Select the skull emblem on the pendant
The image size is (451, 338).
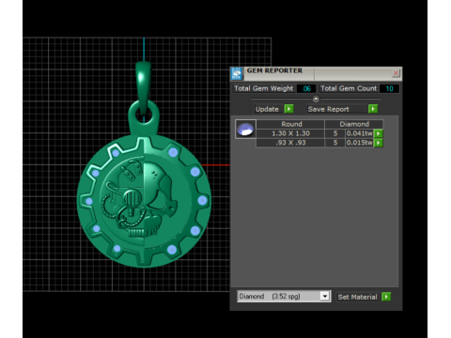(140, 200)
